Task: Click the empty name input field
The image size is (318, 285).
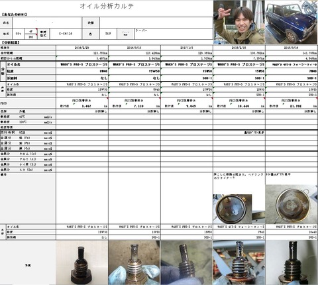Action: click(47, 23)
